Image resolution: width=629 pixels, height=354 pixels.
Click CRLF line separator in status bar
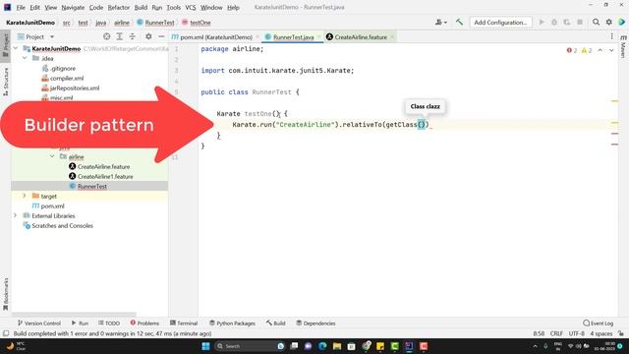pyautogui.click(x=556, y=333)
